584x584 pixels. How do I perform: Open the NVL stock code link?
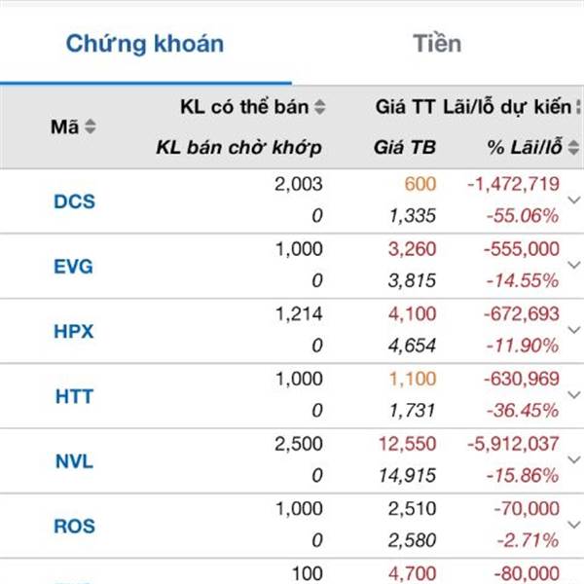click(x=74, y=461)
